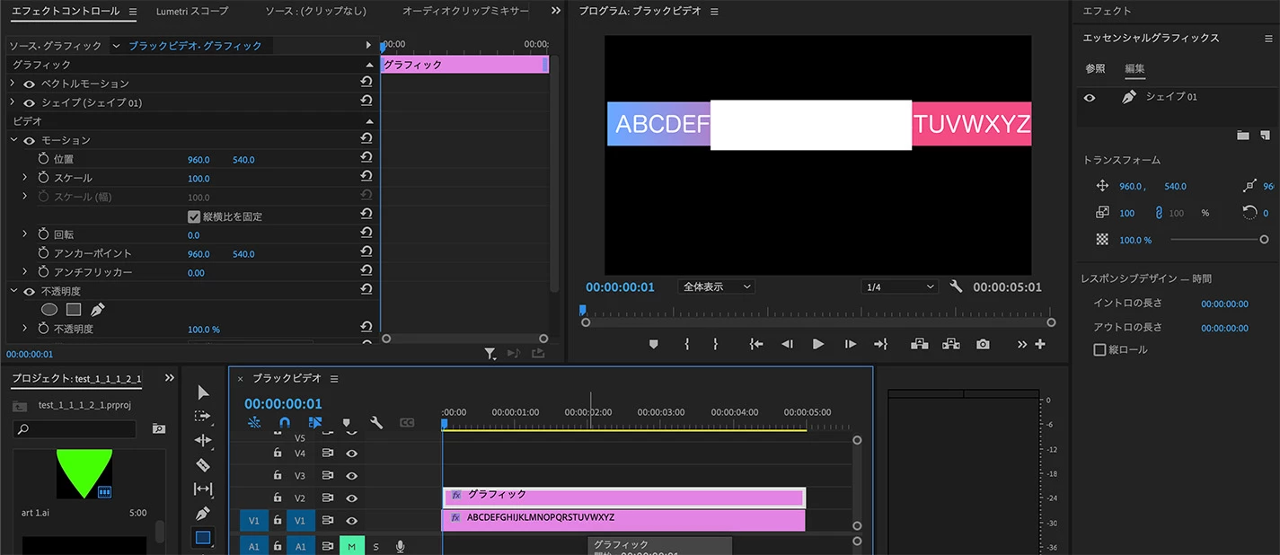Toggle モーション effect visibility eye
1280x555 pixels.
(x=29, y=140)
